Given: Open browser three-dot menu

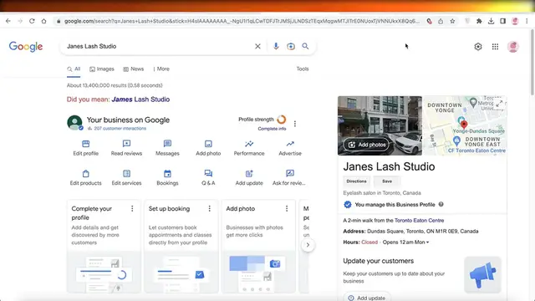Looking at the screenshot, I should [x=527, y=21].
